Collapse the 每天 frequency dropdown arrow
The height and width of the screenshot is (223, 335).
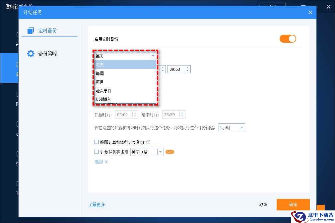tap(153, 56)
